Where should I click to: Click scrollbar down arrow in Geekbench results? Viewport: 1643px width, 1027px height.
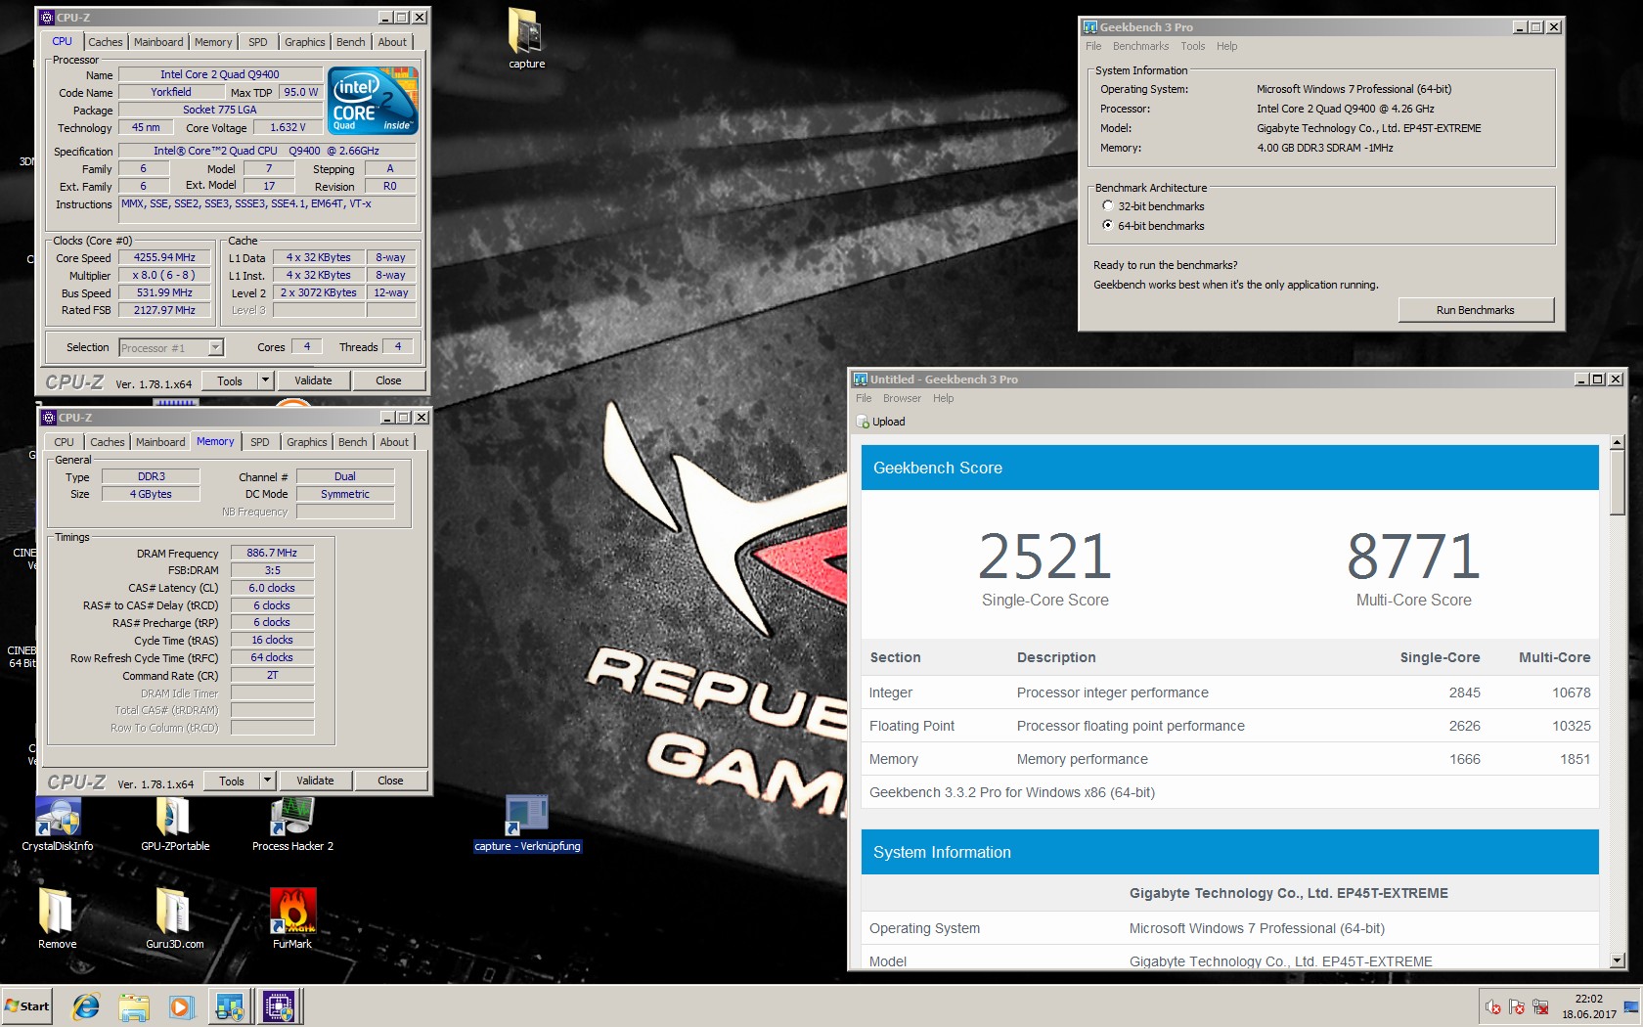pos(1618,960)
